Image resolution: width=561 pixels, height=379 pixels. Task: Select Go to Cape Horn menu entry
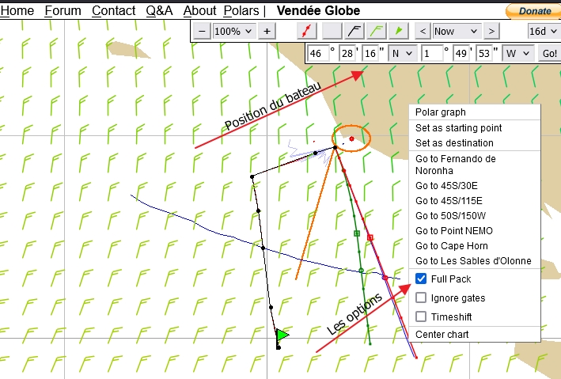[x=452, y=246]
